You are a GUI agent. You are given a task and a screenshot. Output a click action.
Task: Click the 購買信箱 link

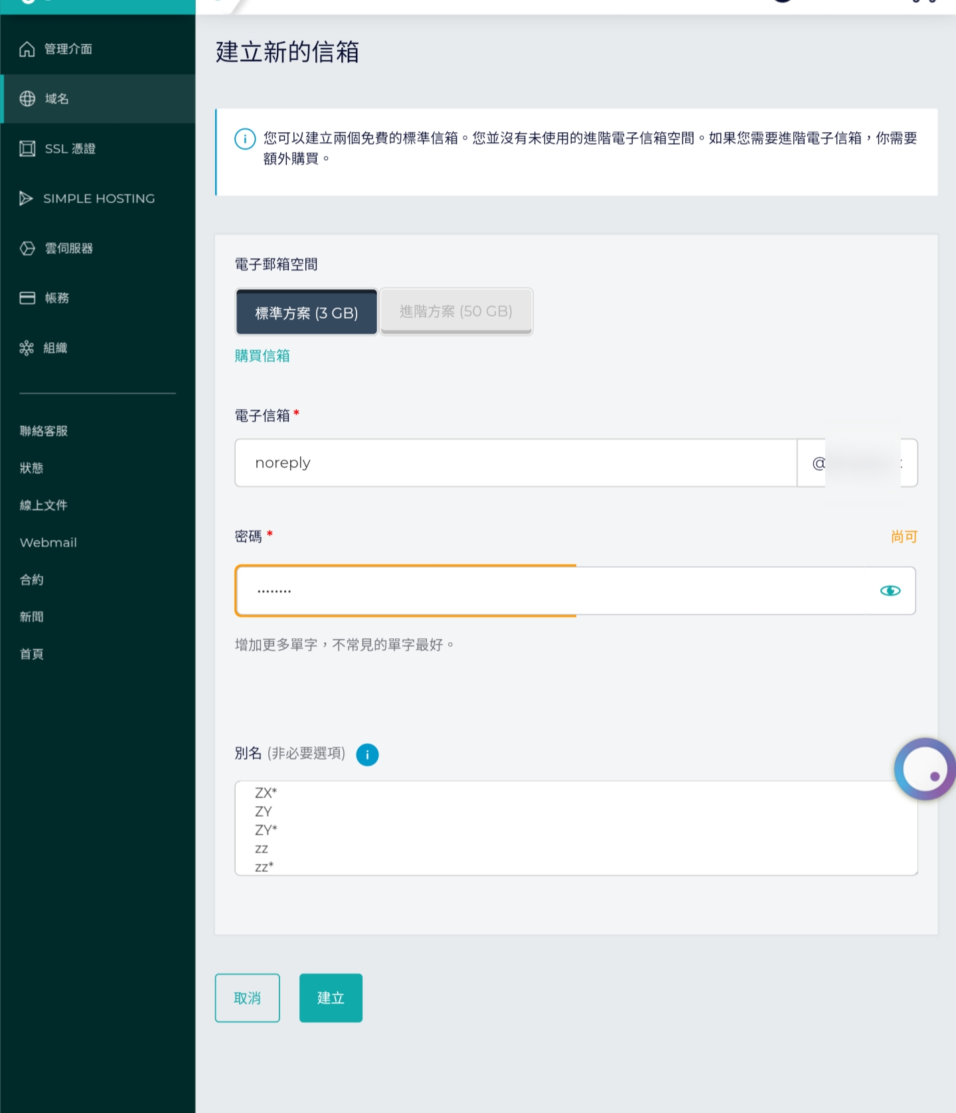[262, 356]
